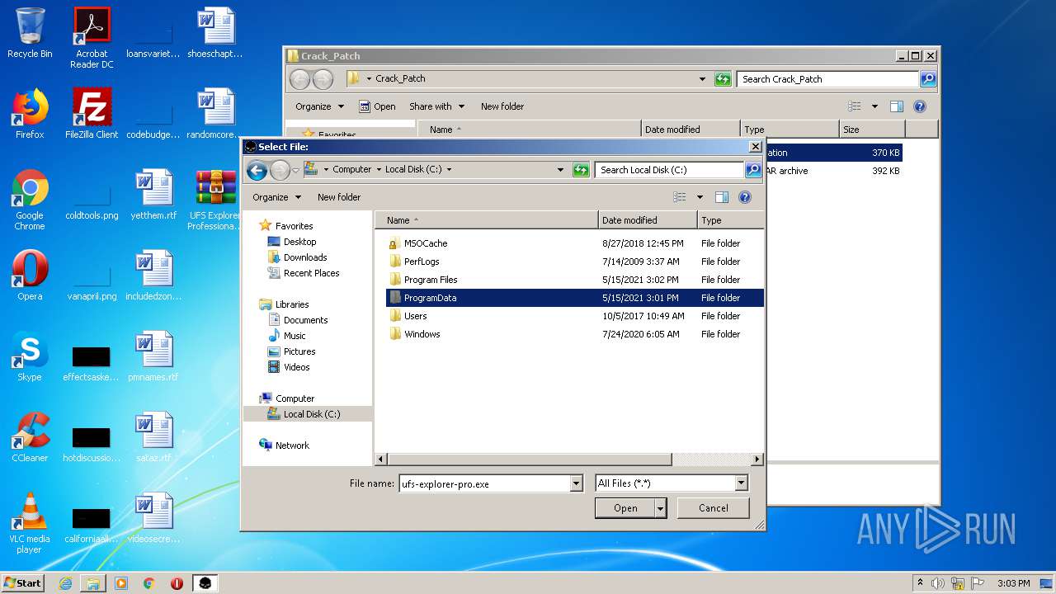Viewport: 1056px width, 594px height.
Task: Click Opera icon on taskbar
Action: (177, 583)
